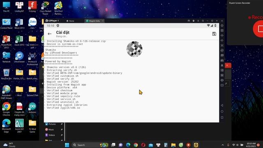
Task: Select the Arduino desktop shortcut
Action: click(x=32, y=108)
